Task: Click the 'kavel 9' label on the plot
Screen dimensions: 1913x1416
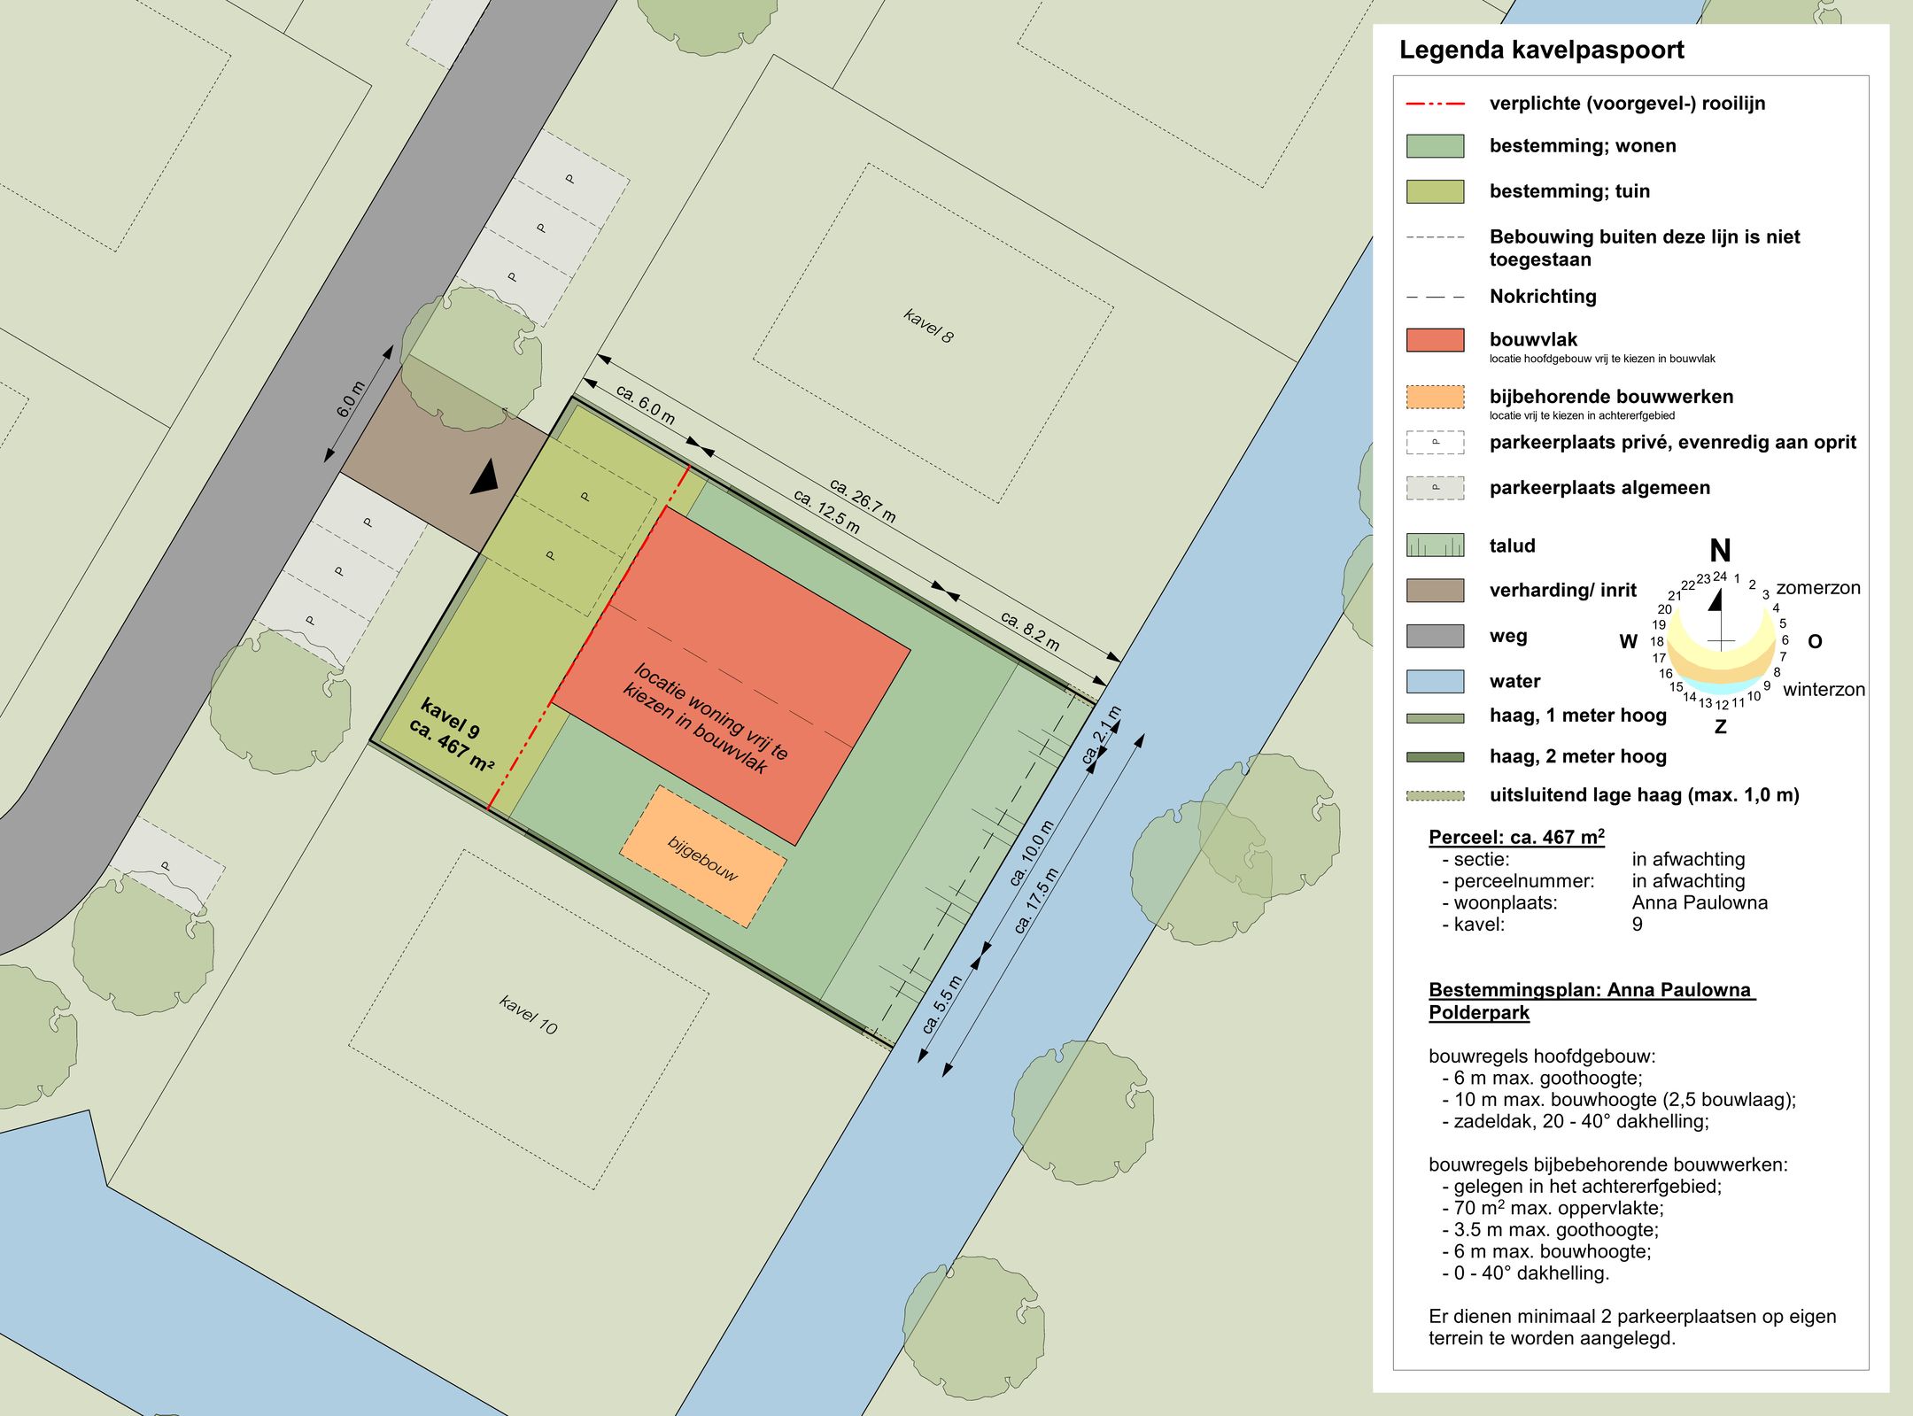Action: [x=450, y=718]
